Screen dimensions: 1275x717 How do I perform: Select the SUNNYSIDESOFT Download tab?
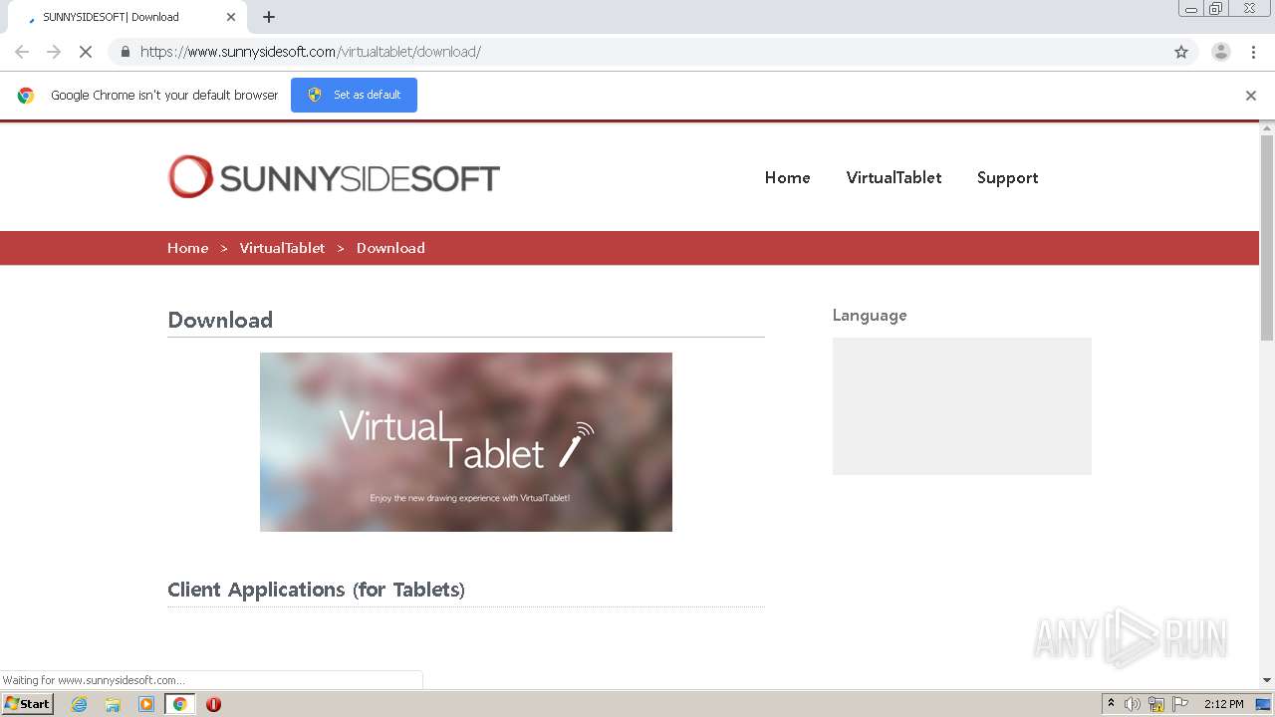pyautogui.click(x=127, y=17)
